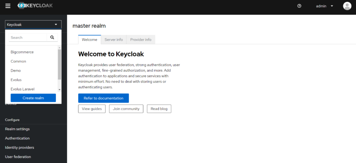The width and height of the screenshot is (356, 163).
Task: Toggle the hamburger navigation menu
Action: pos(8,6)
